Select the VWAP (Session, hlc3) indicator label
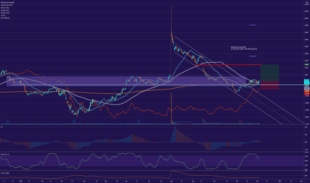 coord(7,5)
